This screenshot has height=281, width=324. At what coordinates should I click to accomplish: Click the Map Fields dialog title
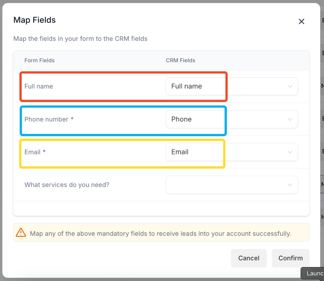pyautogui.click(x=34, y=20)
